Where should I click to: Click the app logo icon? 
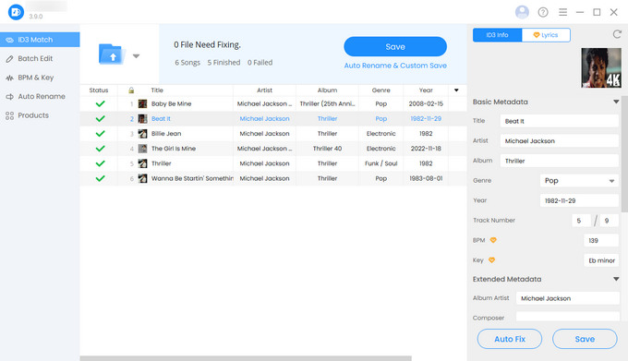(x=16, y=12)
